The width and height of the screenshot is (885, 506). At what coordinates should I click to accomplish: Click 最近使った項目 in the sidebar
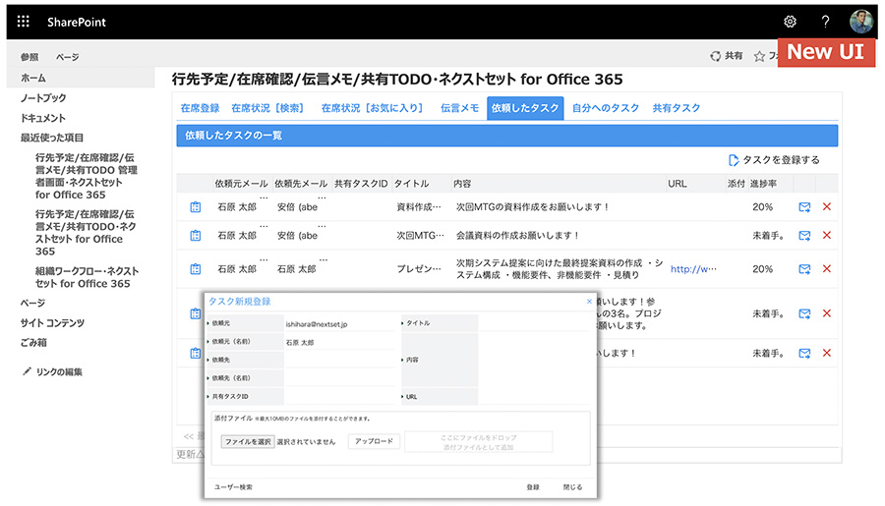click(x=52, y=138)
